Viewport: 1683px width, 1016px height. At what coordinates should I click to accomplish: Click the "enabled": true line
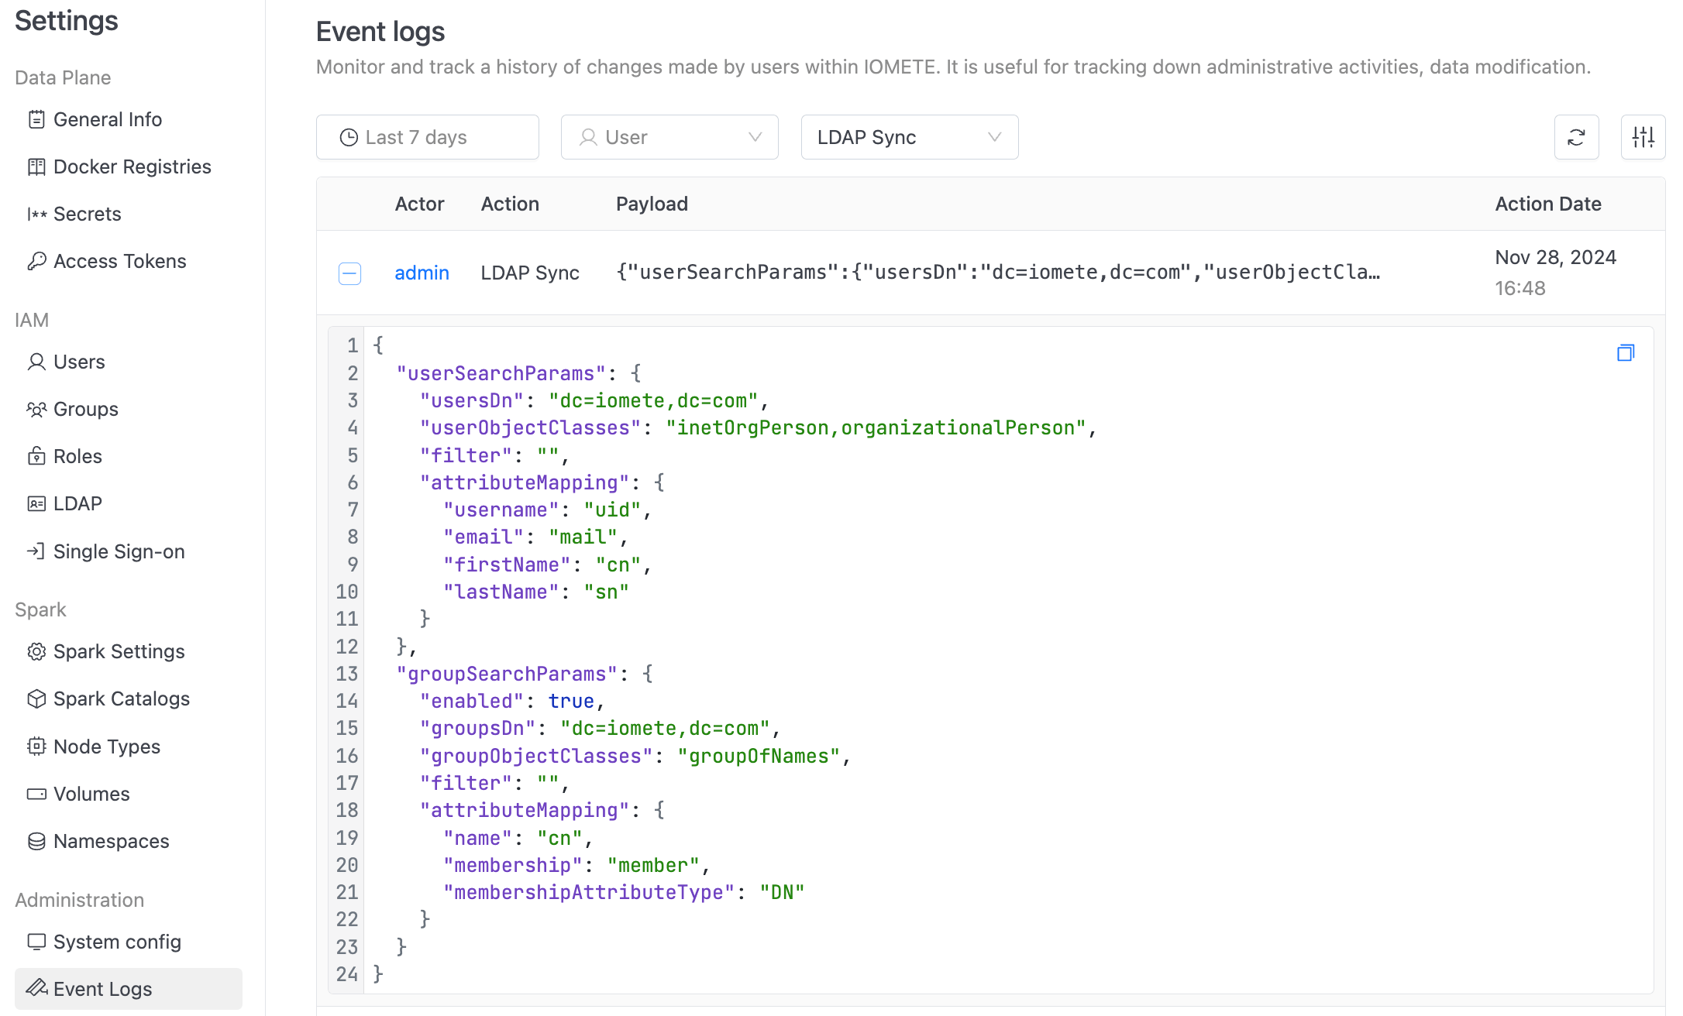(511, 701)
